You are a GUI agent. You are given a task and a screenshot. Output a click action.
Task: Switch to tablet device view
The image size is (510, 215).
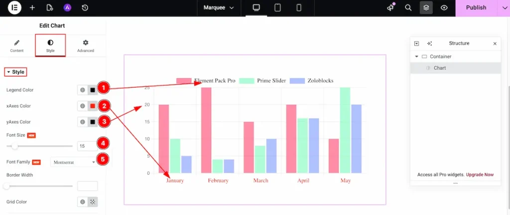coord(277,7)
